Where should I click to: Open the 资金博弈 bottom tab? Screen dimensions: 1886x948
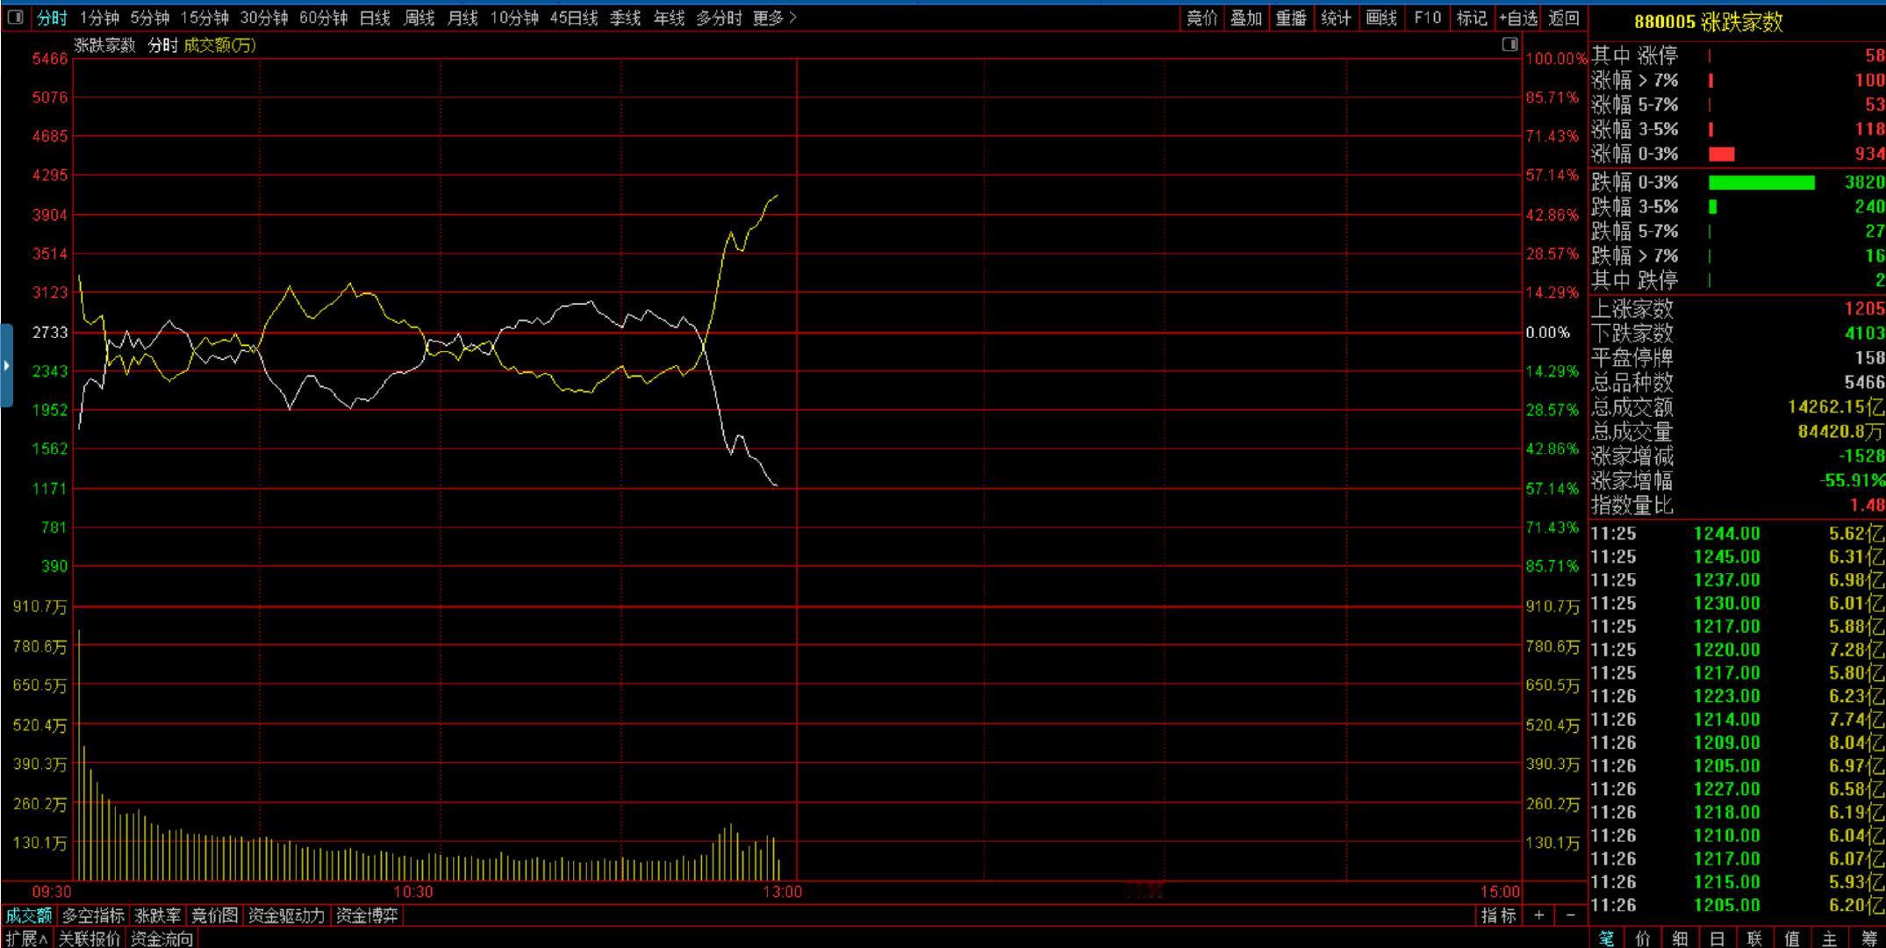(367, 916)
